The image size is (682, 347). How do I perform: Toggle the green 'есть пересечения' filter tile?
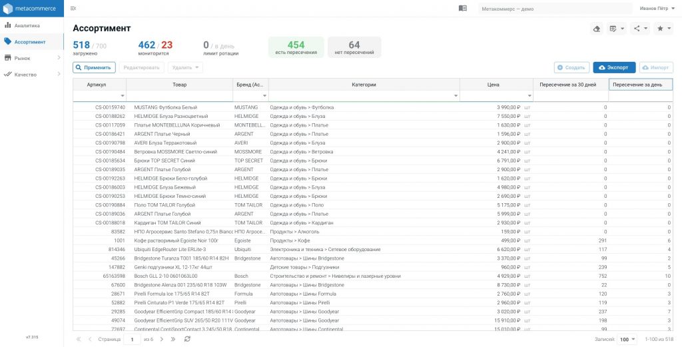point(296,47)
